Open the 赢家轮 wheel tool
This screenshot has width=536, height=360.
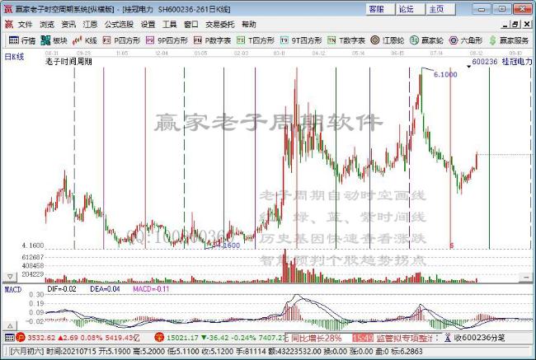tap(426, 40)
